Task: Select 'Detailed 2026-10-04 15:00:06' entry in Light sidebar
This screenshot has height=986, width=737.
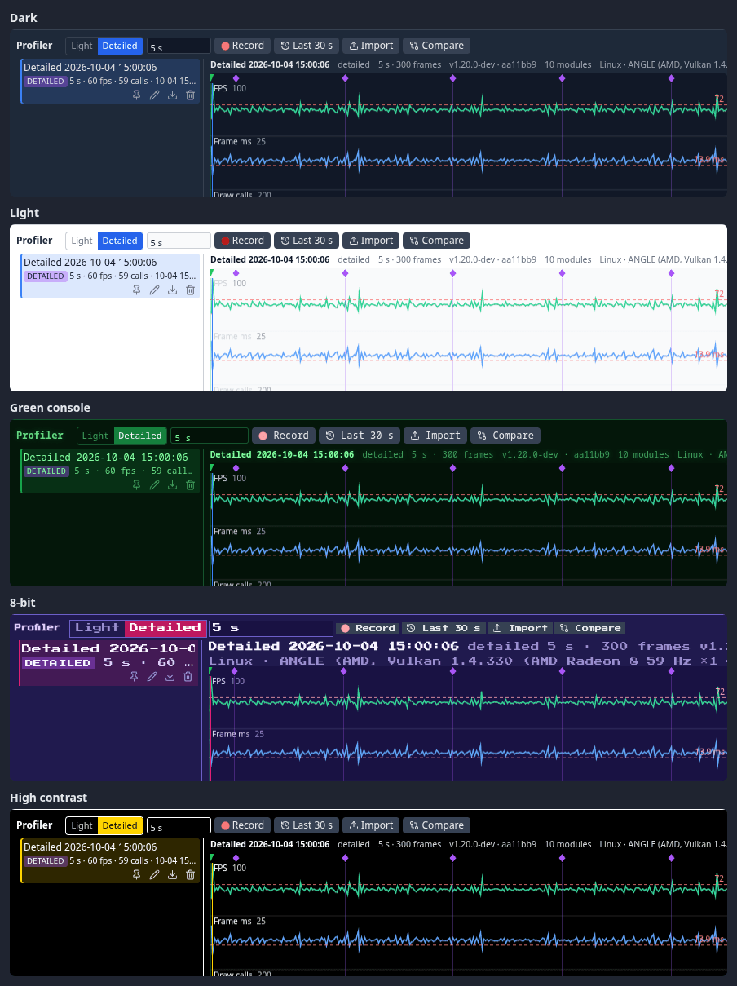Action: pos(110,276)
